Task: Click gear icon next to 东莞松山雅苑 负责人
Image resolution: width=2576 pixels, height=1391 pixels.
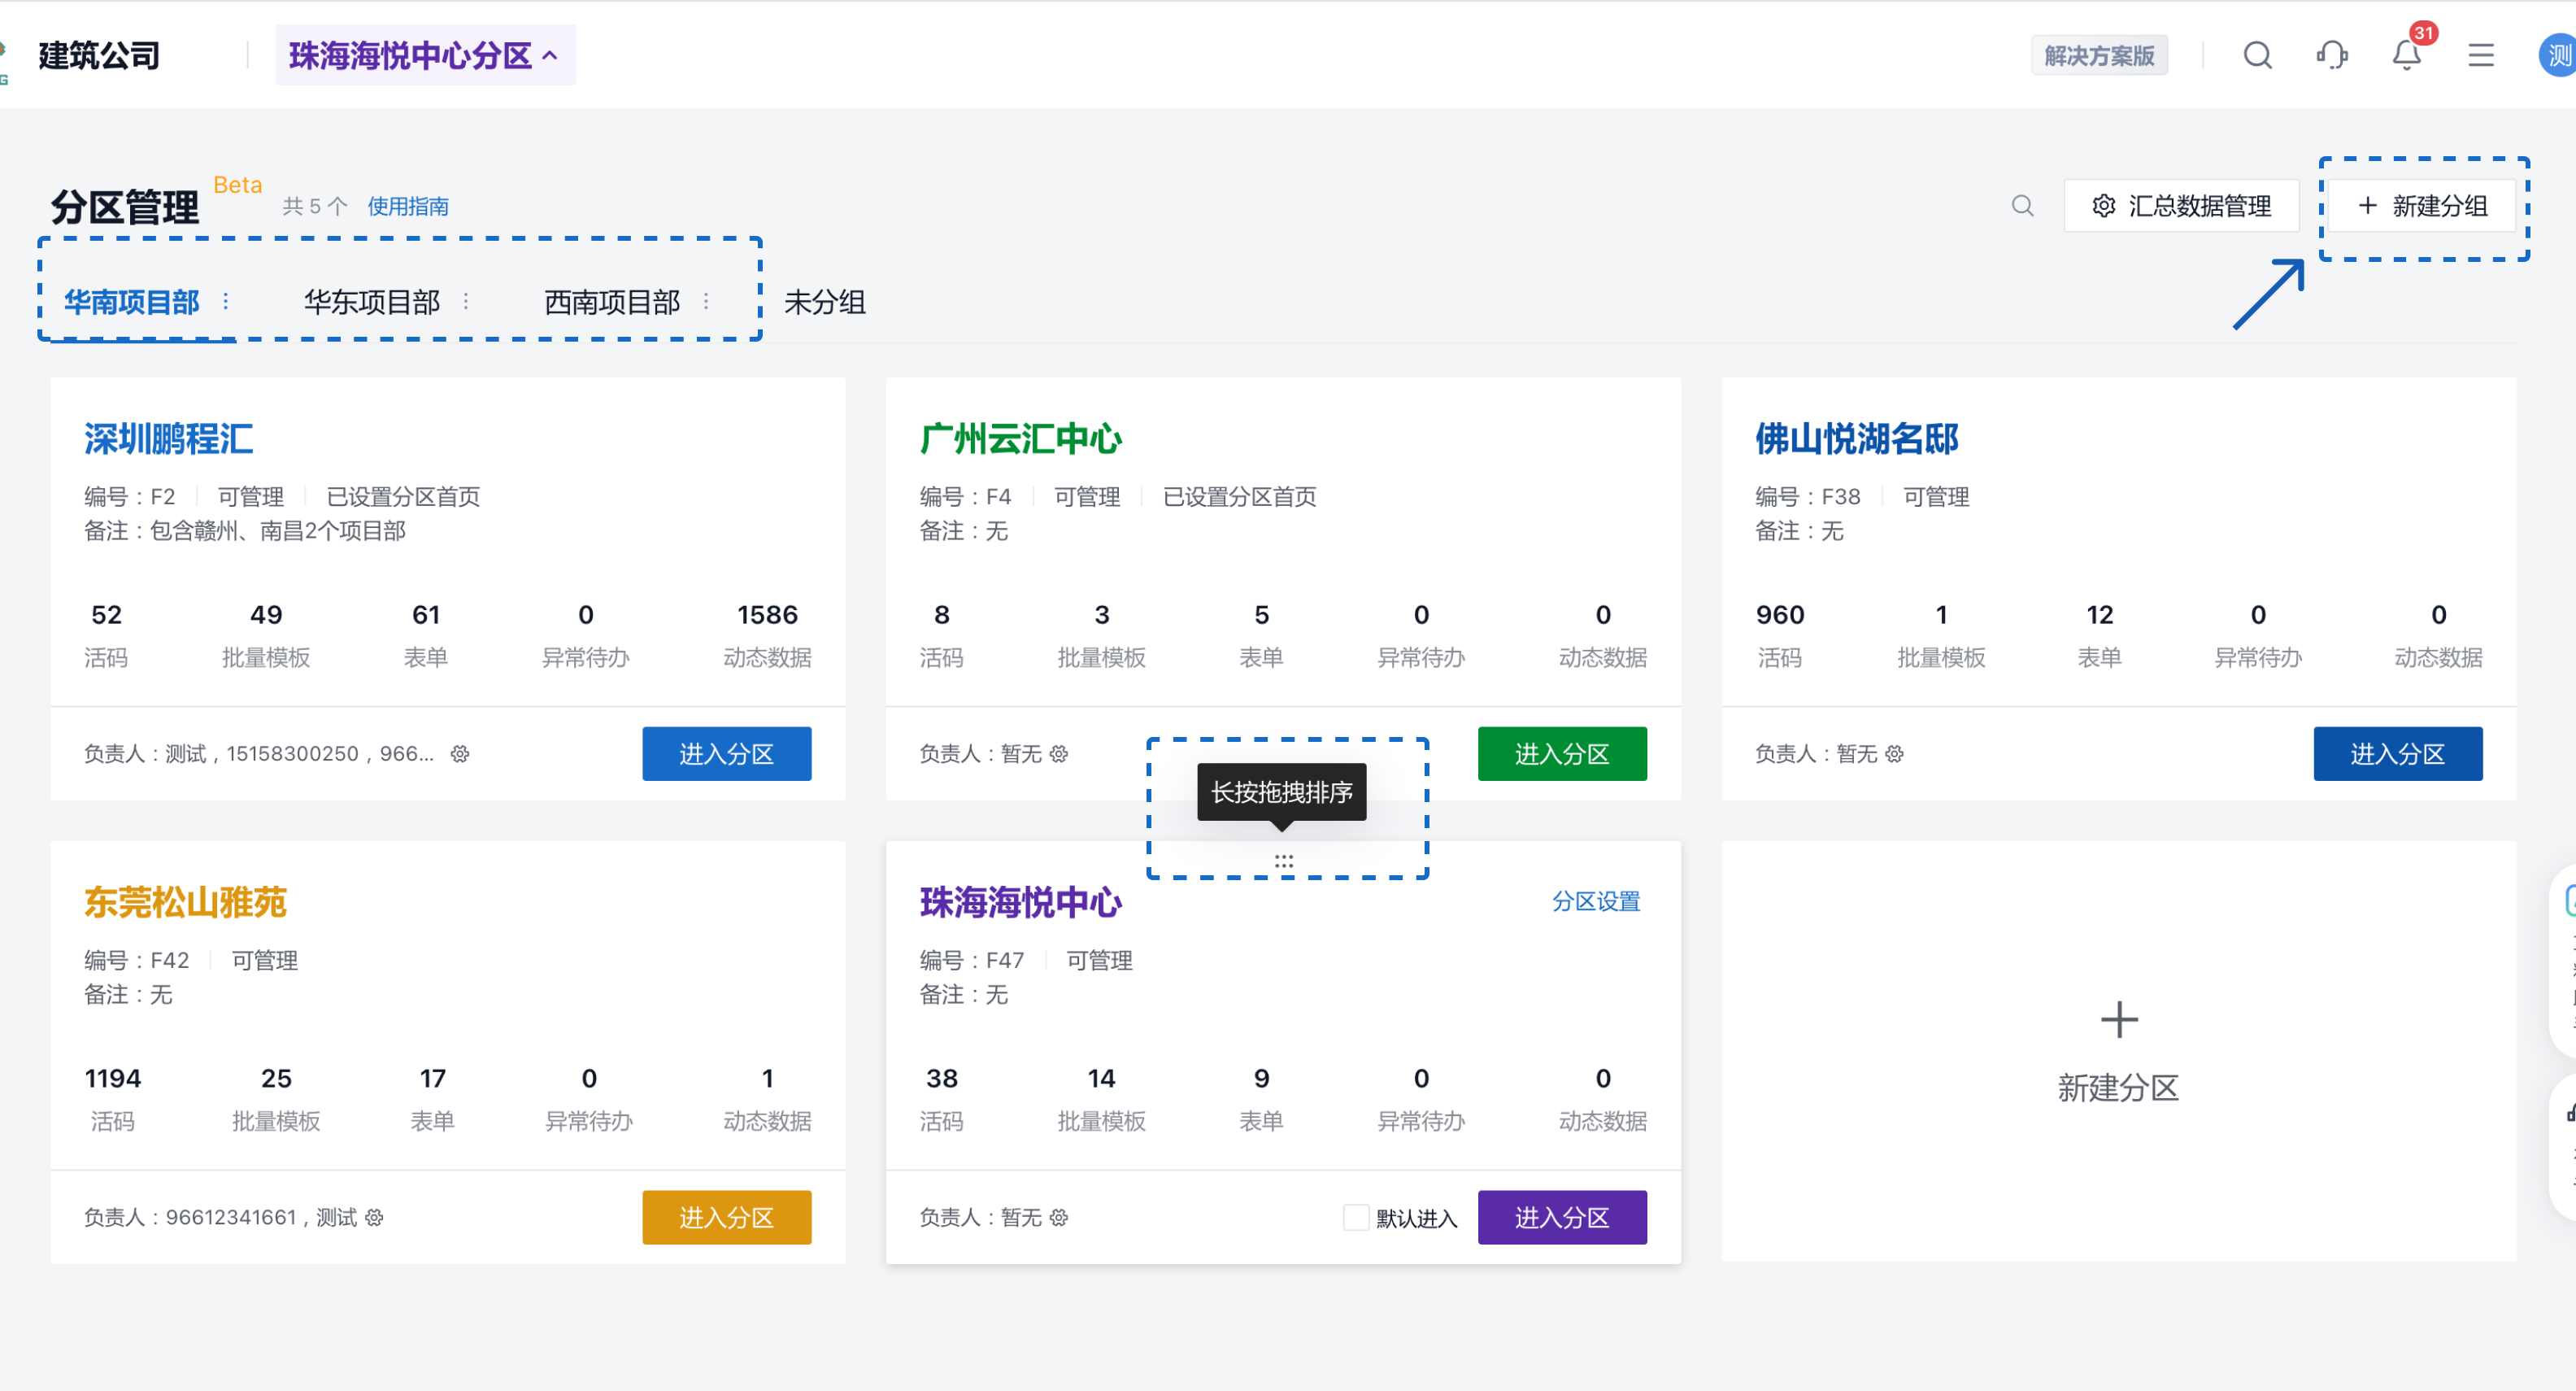Action: 374,1217
